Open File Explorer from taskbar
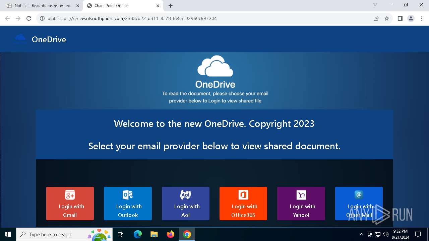The image size is (429, 241). pos(154,234)
